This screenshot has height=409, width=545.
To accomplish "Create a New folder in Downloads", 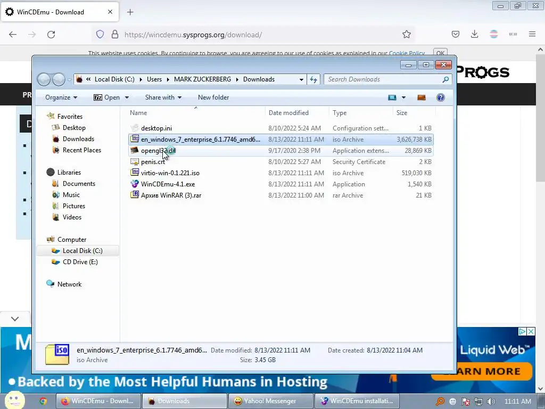I will [213, 97].
